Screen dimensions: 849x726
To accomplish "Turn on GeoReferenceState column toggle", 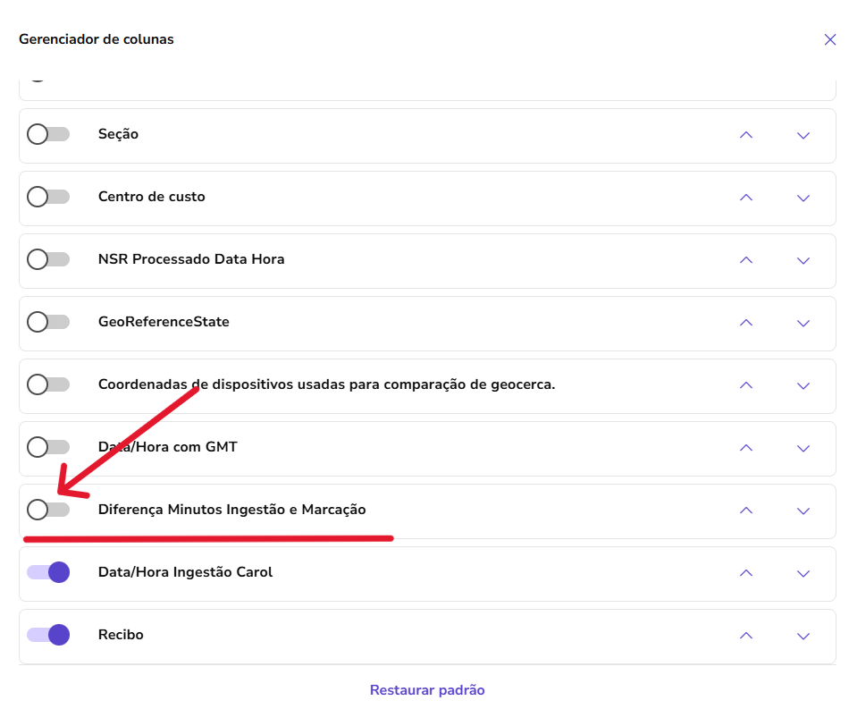I will 48,322.
